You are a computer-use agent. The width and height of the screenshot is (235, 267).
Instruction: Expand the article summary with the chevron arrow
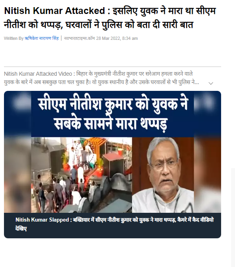coord(211,83)
